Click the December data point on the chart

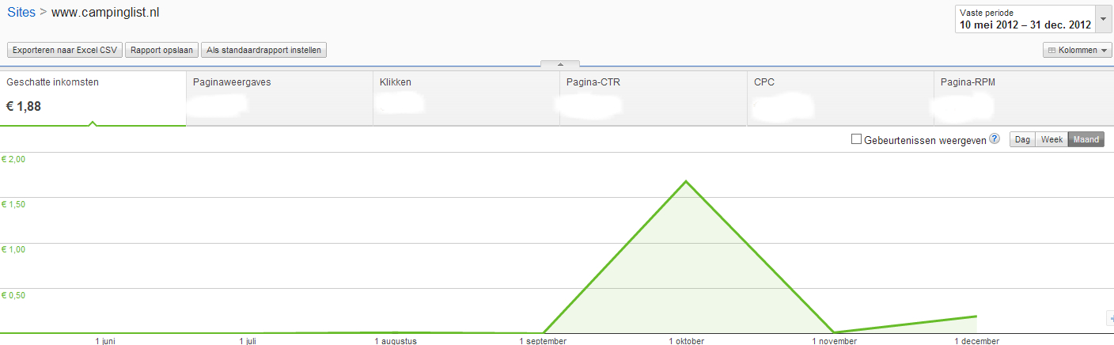point(976,317)
